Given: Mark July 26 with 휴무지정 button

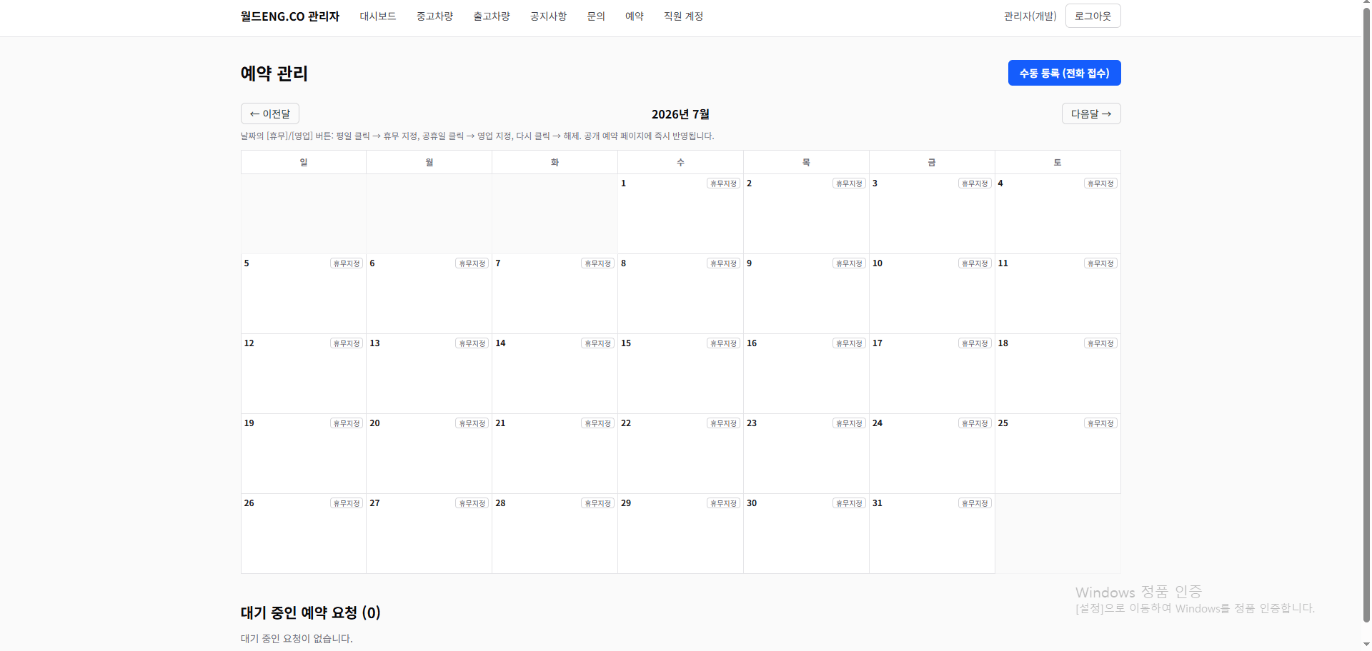Looking at the screenshot, I should [x=347, y=503].
